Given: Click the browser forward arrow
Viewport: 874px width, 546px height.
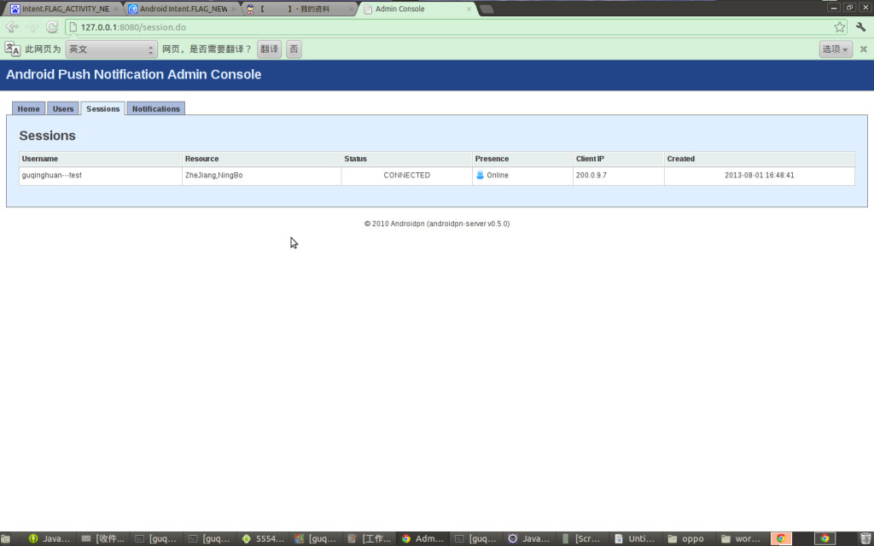Looking at the screenshot, I should 32,26.
